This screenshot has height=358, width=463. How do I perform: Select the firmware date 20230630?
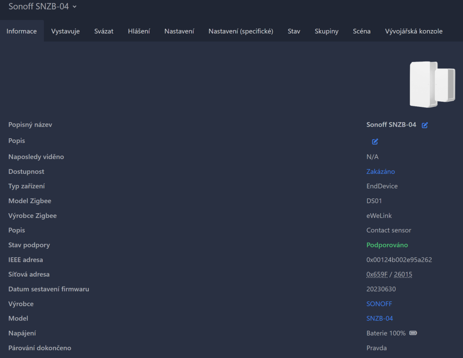pos(381,289)
